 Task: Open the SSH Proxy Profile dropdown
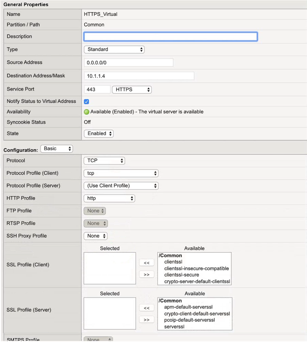click(96, 236)
